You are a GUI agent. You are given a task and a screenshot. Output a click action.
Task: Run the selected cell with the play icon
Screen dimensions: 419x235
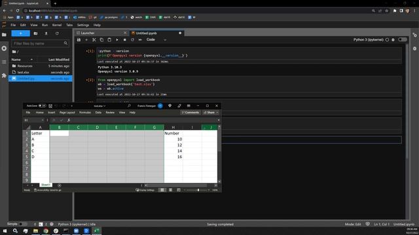(117, 40)
